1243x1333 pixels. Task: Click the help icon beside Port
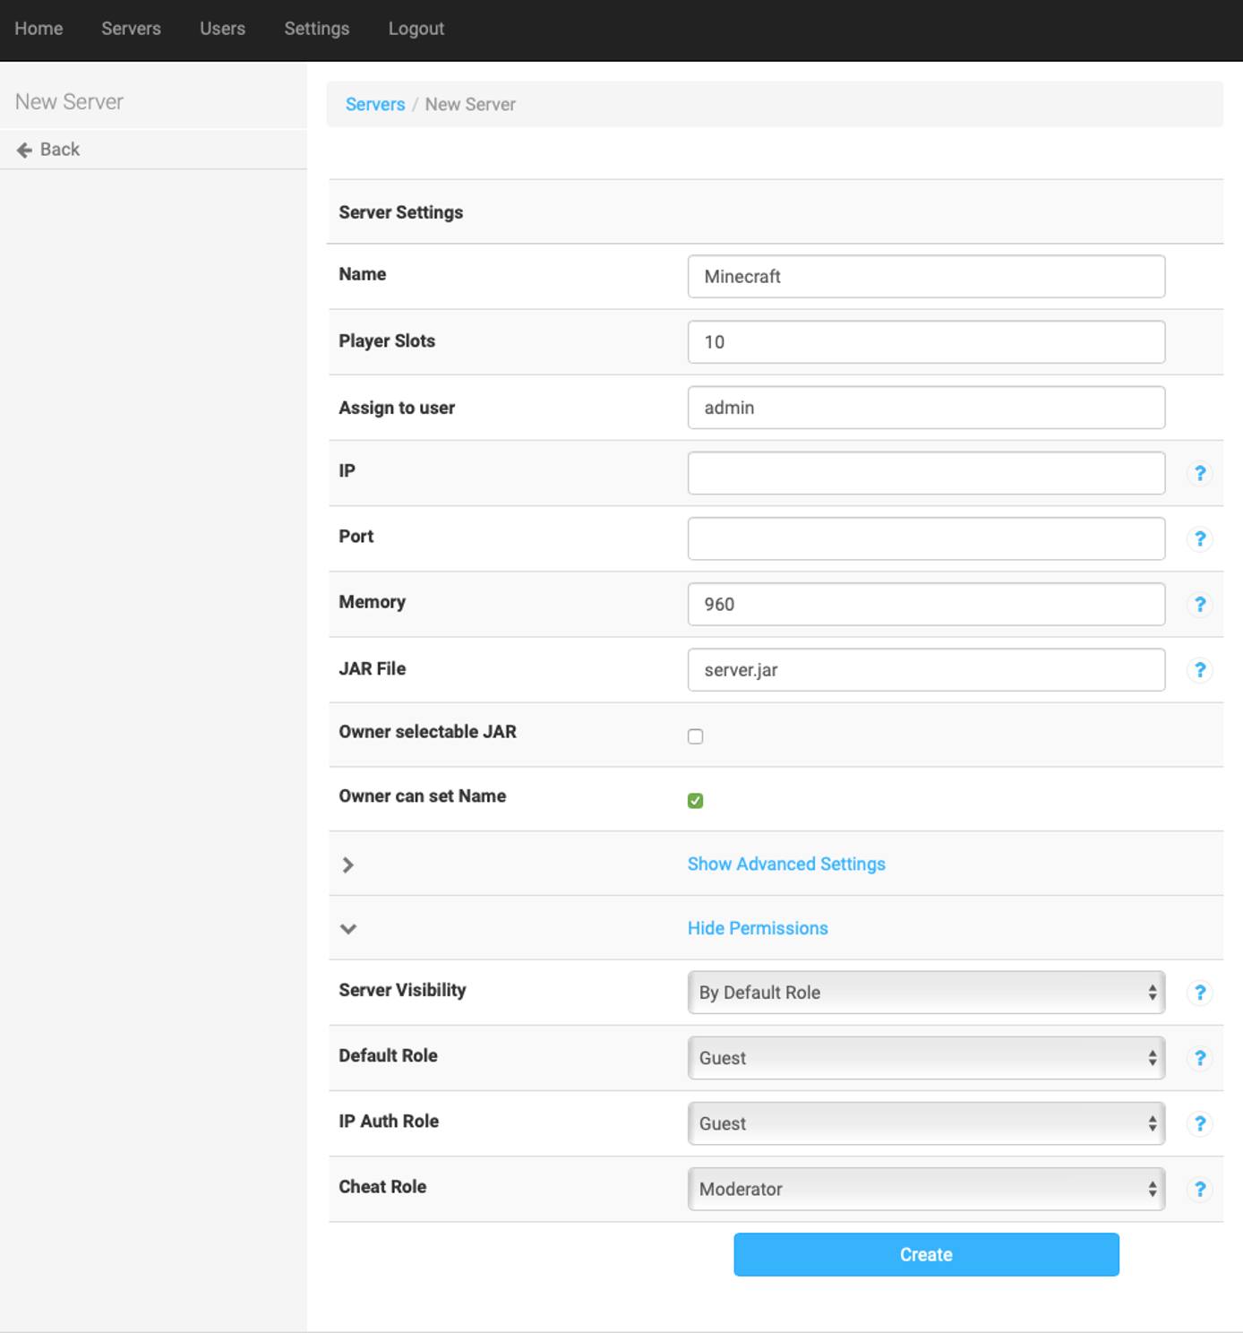tap(1199, 538)
